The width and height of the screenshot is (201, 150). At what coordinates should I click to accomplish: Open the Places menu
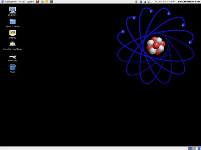(22, 2)
